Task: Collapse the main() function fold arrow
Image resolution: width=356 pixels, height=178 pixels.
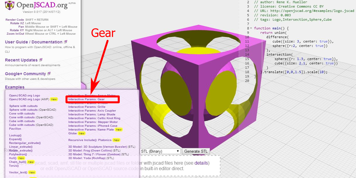Action: tap(251, 28)
